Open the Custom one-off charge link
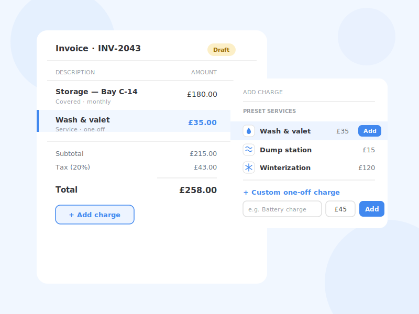The height and width of the screenshot is (314, 419). tap(292, 192)
